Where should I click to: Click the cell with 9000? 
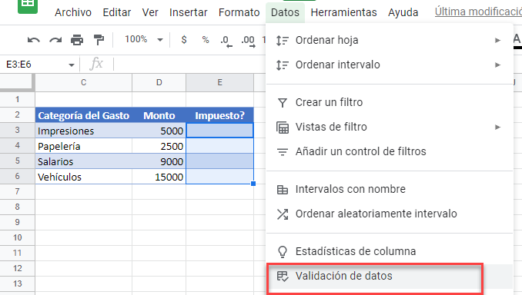[159, 161]
